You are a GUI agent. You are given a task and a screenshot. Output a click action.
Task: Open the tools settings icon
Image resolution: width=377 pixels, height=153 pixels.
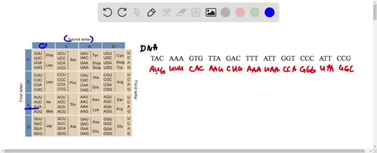[166, 12]
